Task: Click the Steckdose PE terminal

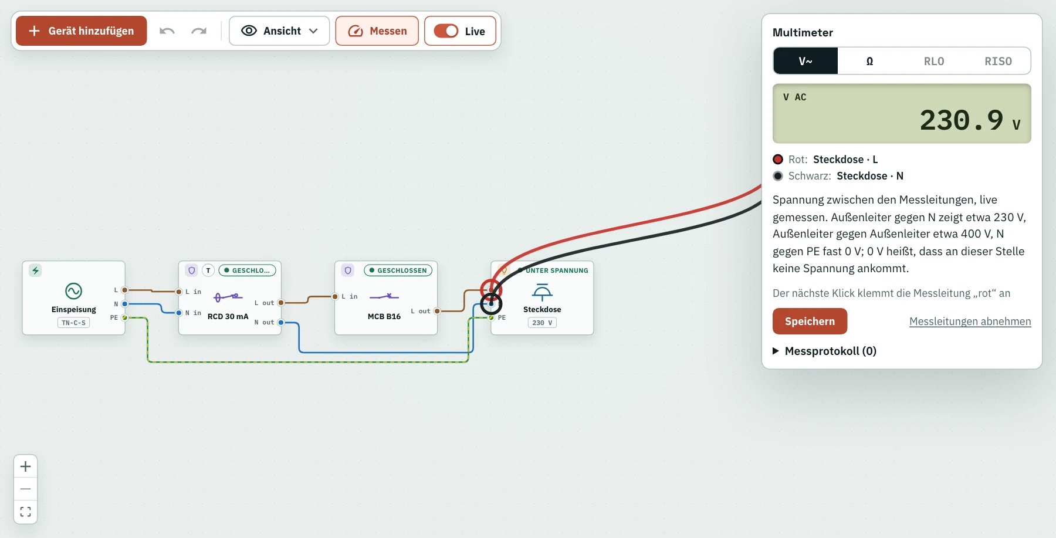Action: coord(491,317)
